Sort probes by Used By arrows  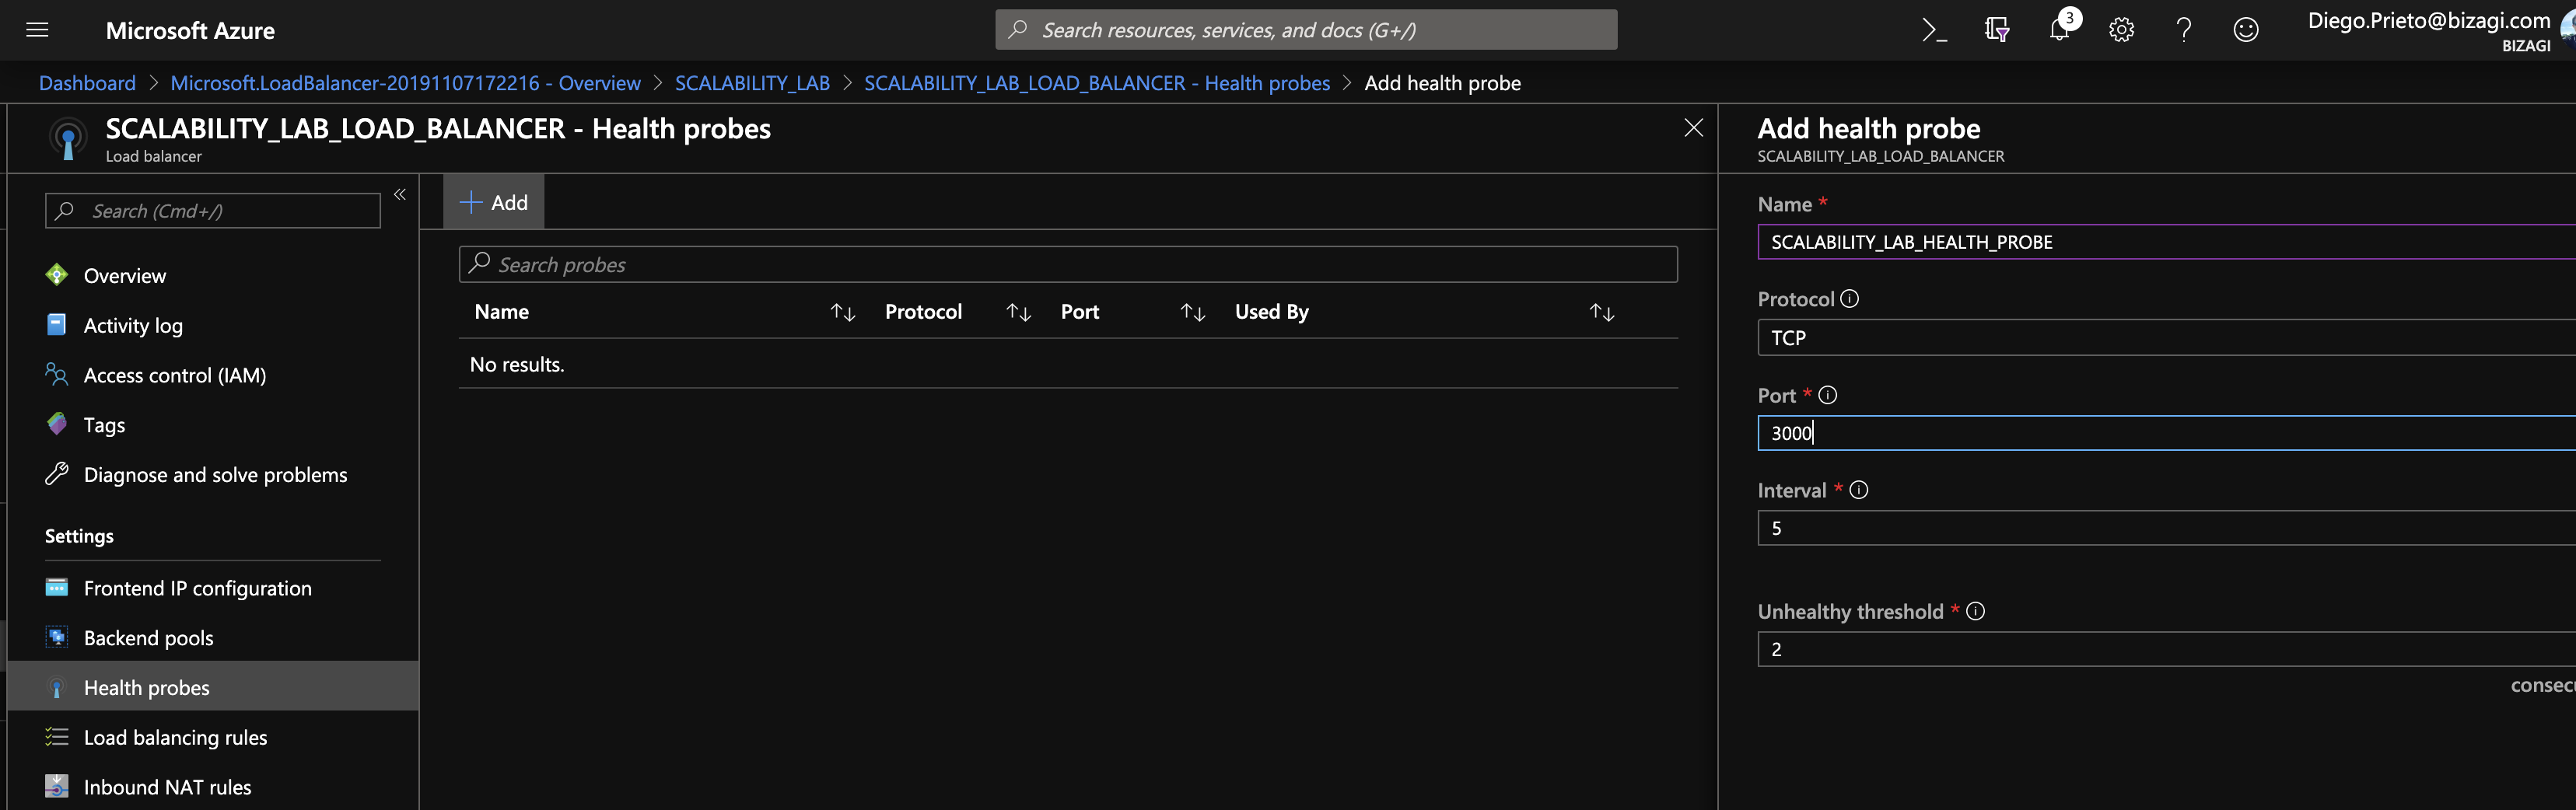point(1602,312)
